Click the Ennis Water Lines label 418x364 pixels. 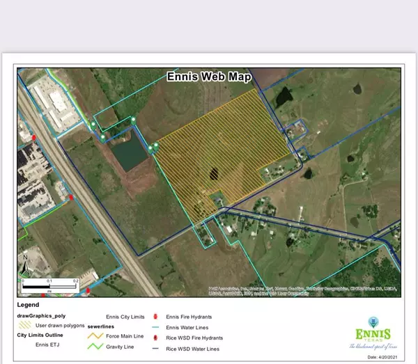(x=187, y=328)
